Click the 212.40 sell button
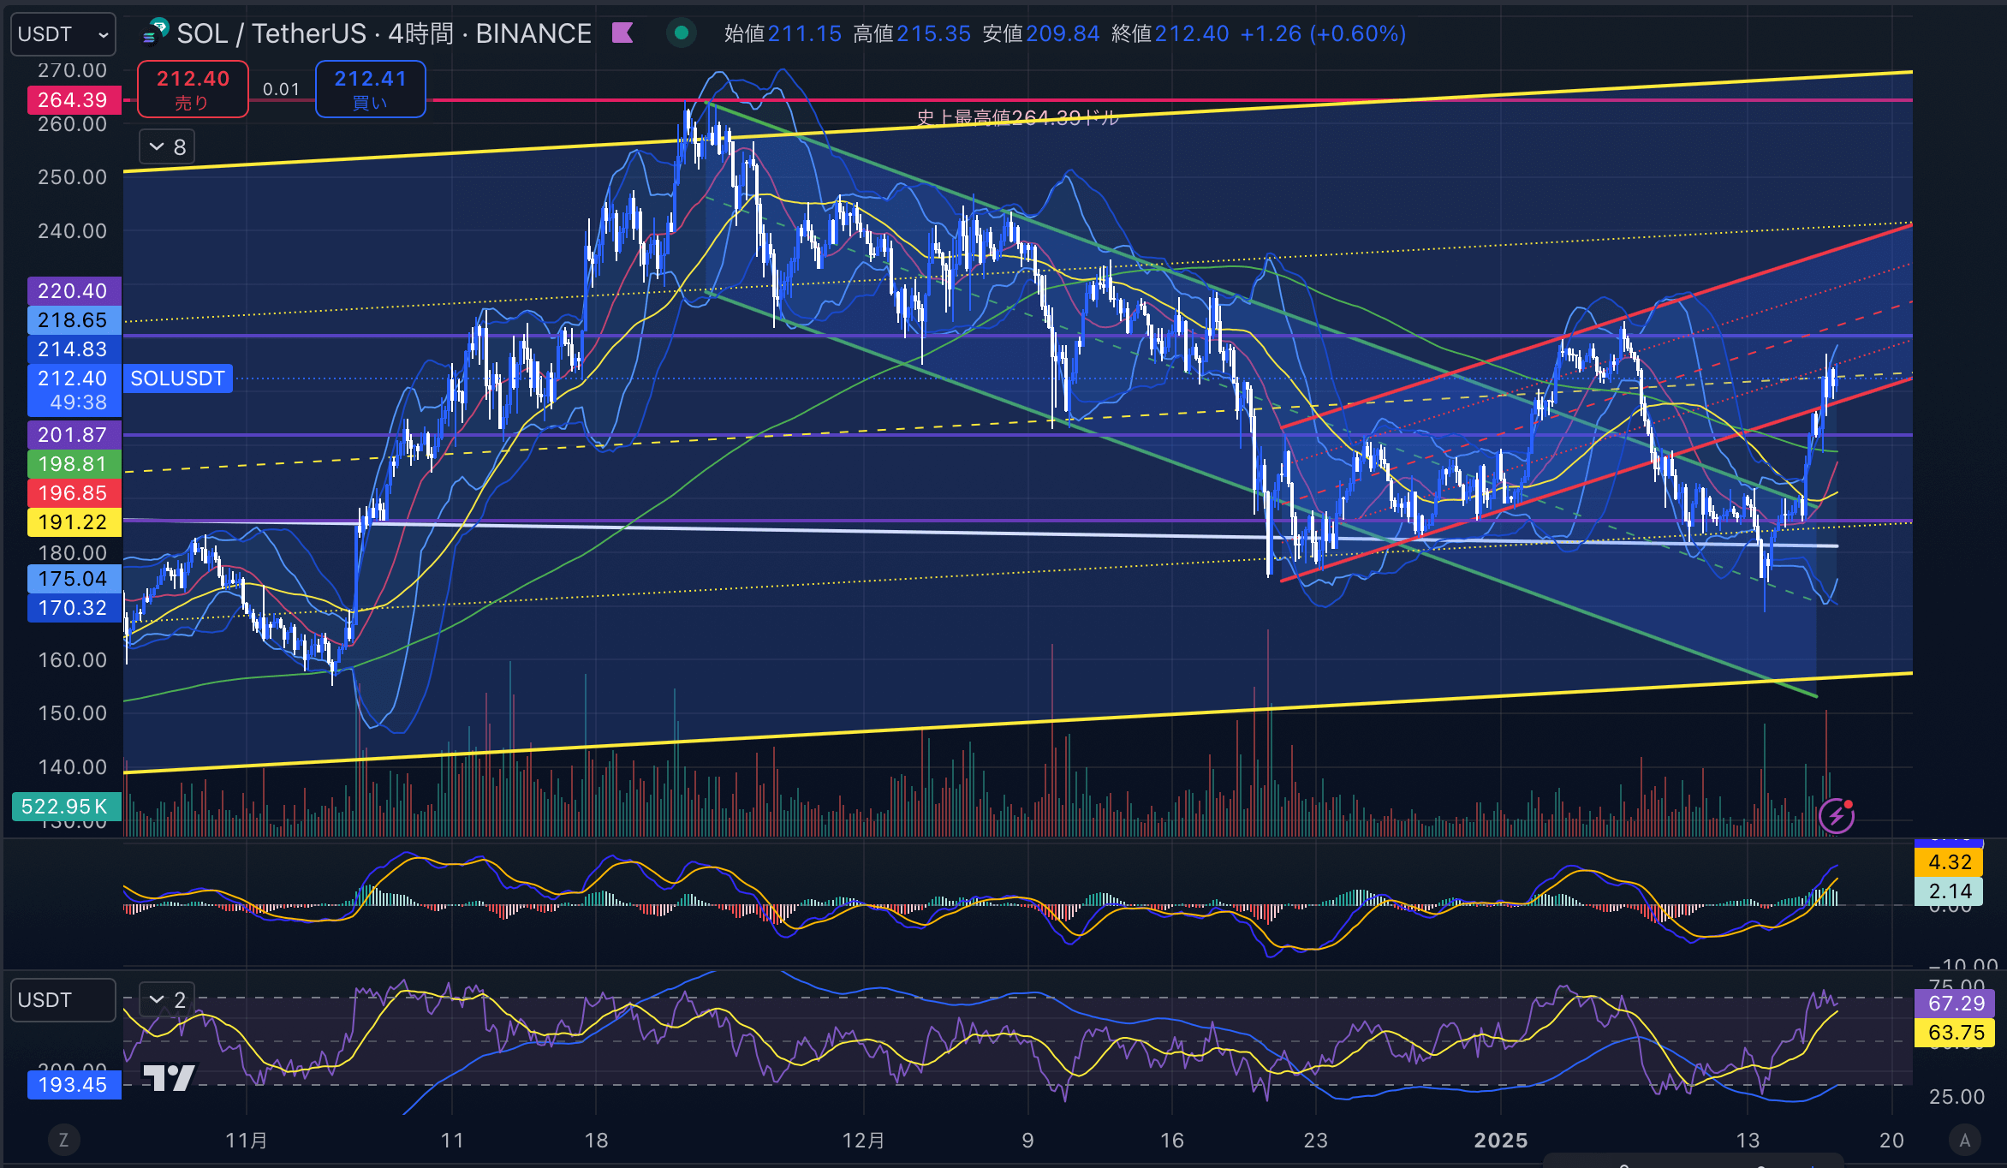Image resolution: width=2007 pixels, height=1168 pixels. pyautogui.click(x=193, y=89)
